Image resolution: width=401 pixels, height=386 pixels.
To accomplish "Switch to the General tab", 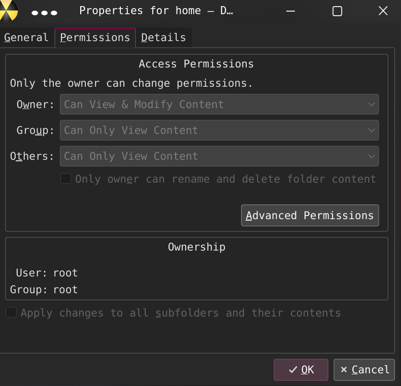I will [26, 38].
